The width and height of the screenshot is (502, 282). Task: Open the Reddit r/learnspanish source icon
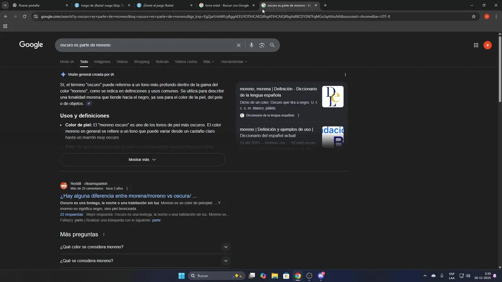coord(64,186)
